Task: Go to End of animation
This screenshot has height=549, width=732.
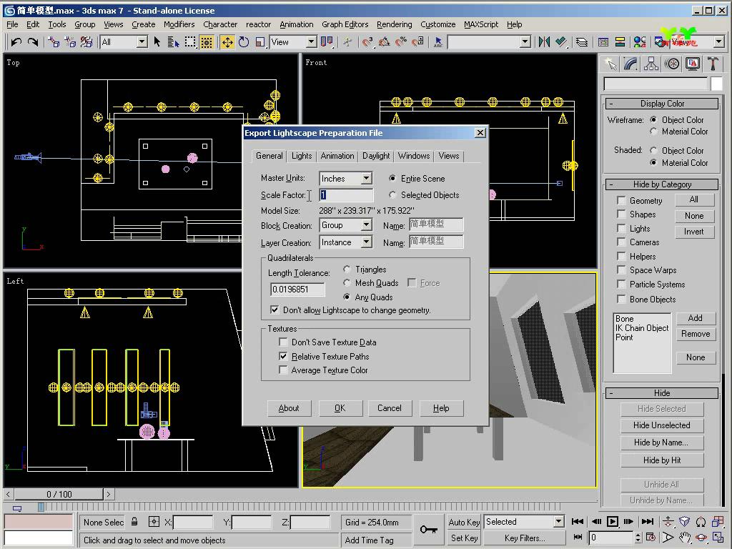Action: [648, 521]
